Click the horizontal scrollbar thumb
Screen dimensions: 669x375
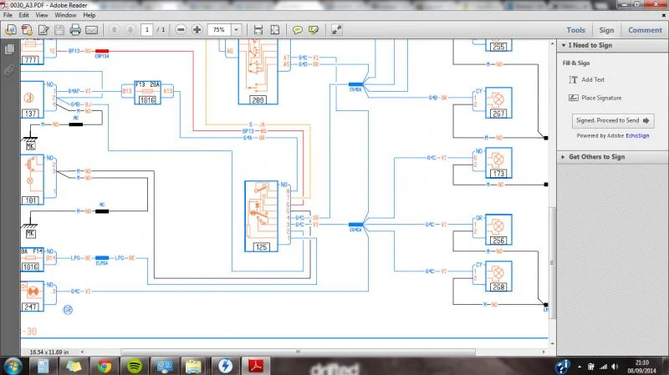[x=298, y=352]
